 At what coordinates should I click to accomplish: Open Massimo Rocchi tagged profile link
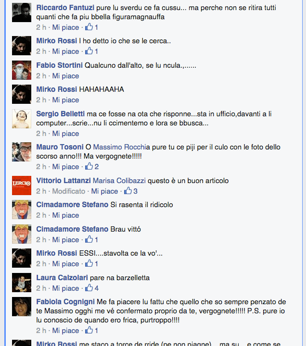pos(119,147)
